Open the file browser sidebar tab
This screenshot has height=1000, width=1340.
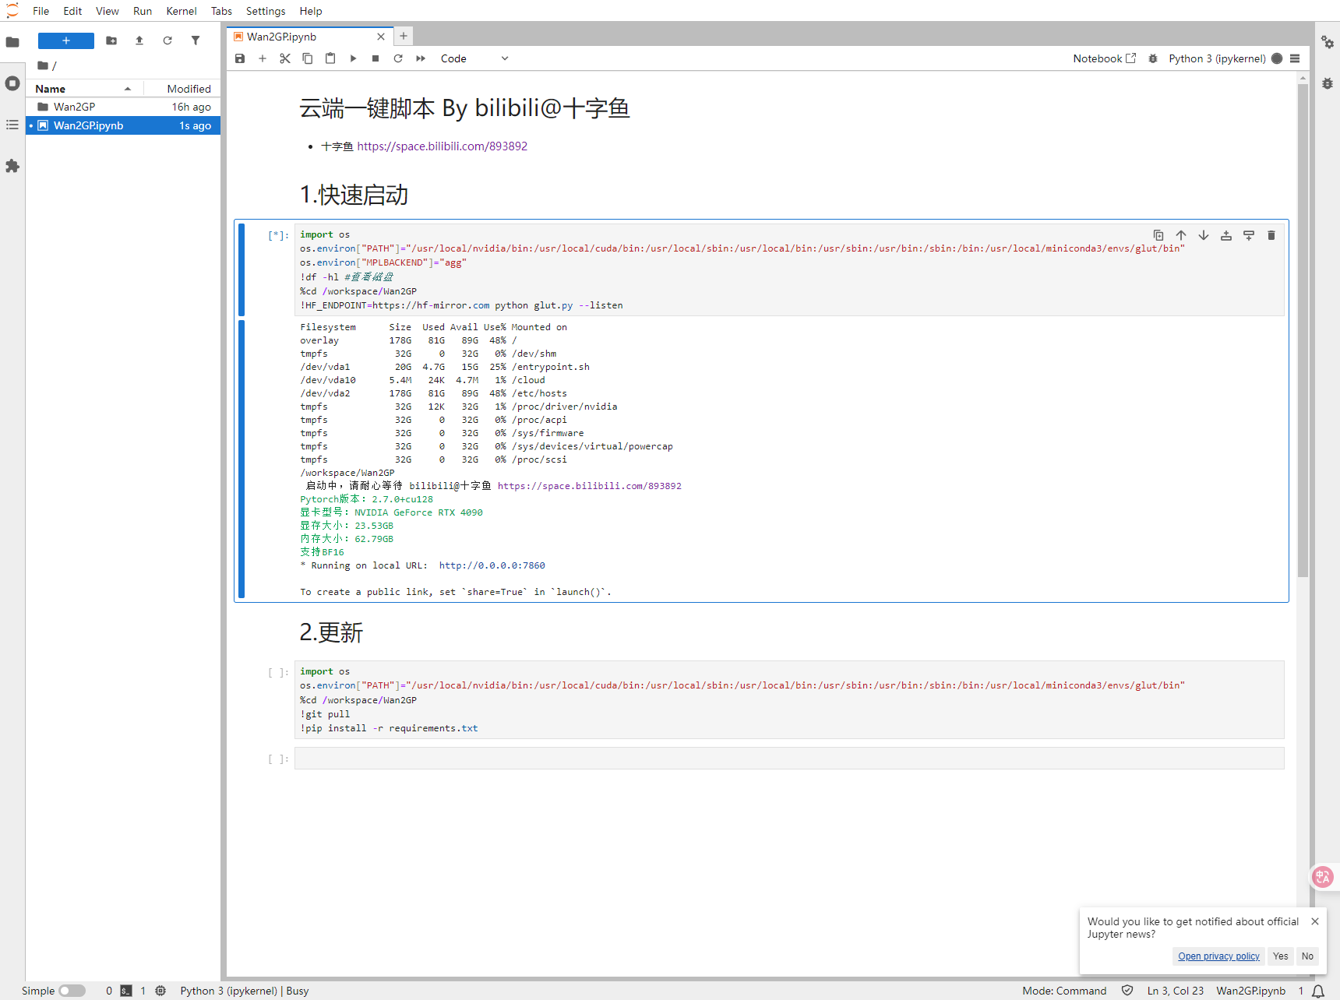(12, 42)
